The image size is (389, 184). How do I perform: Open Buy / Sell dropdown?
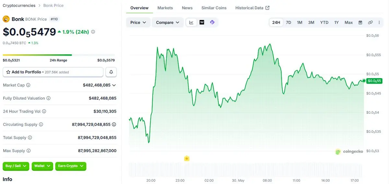click(16, 166)
